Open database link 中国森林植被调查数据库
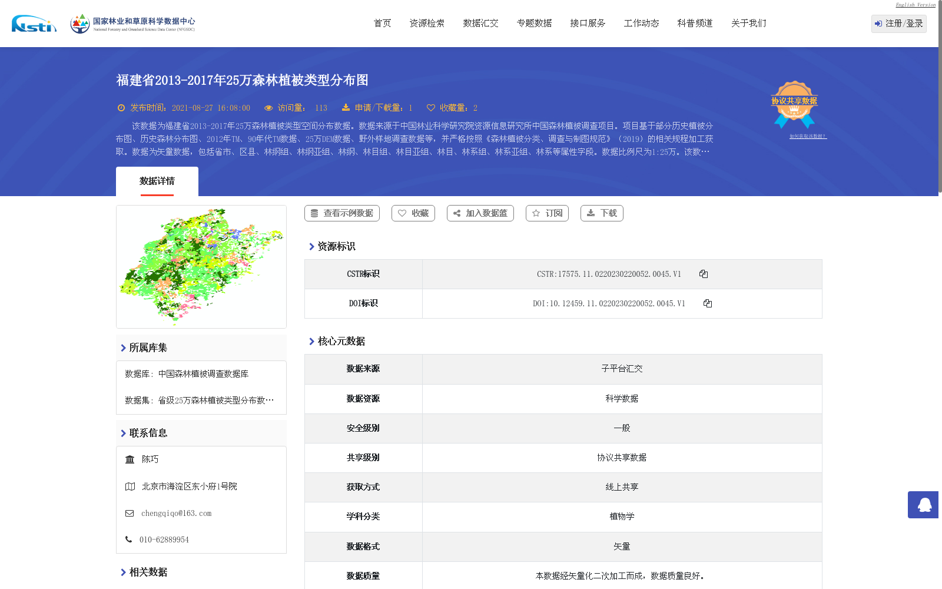Screen dimensions: 942x589 pyautogui.click(x=203, y=374)
